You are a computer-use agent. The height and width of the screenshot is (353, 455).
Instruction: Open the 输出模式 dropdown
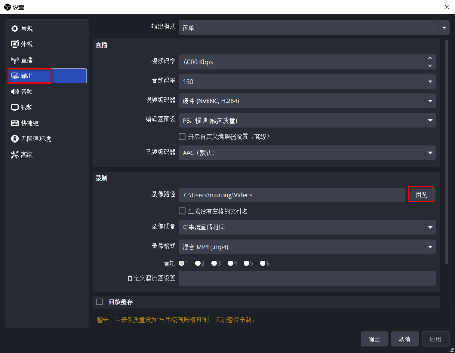[444, 27]
